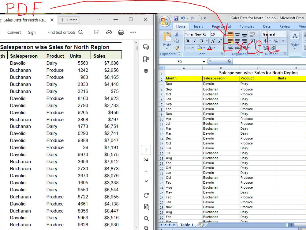The width and height of the screenshot is (306, 230).
Task: Customize Quick Access Toolbar dropdown
Action: pyautogui.click(x=205, y=18)
